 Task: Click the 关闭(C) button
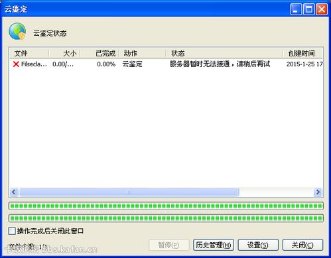302,245
